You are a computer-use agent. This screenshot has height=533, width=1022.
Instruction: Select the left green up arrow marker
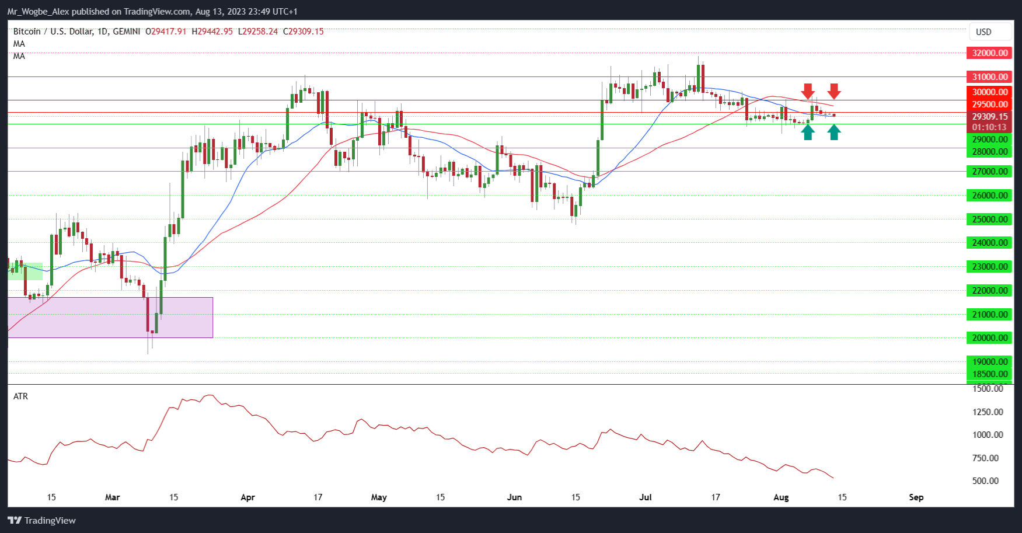pos(807,133)
